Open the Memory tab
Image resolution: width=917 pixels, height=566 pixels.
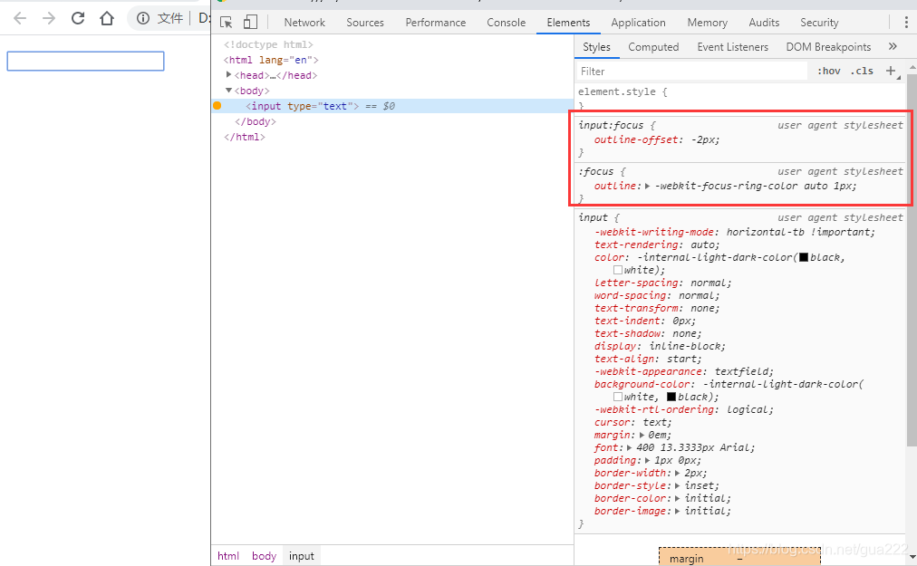[707, 23]
